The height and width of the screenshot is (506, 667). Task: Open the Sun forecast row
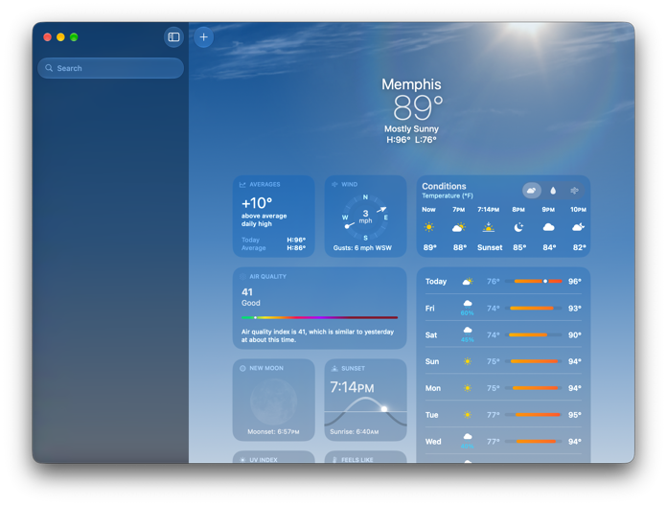(x=503, y=361)
